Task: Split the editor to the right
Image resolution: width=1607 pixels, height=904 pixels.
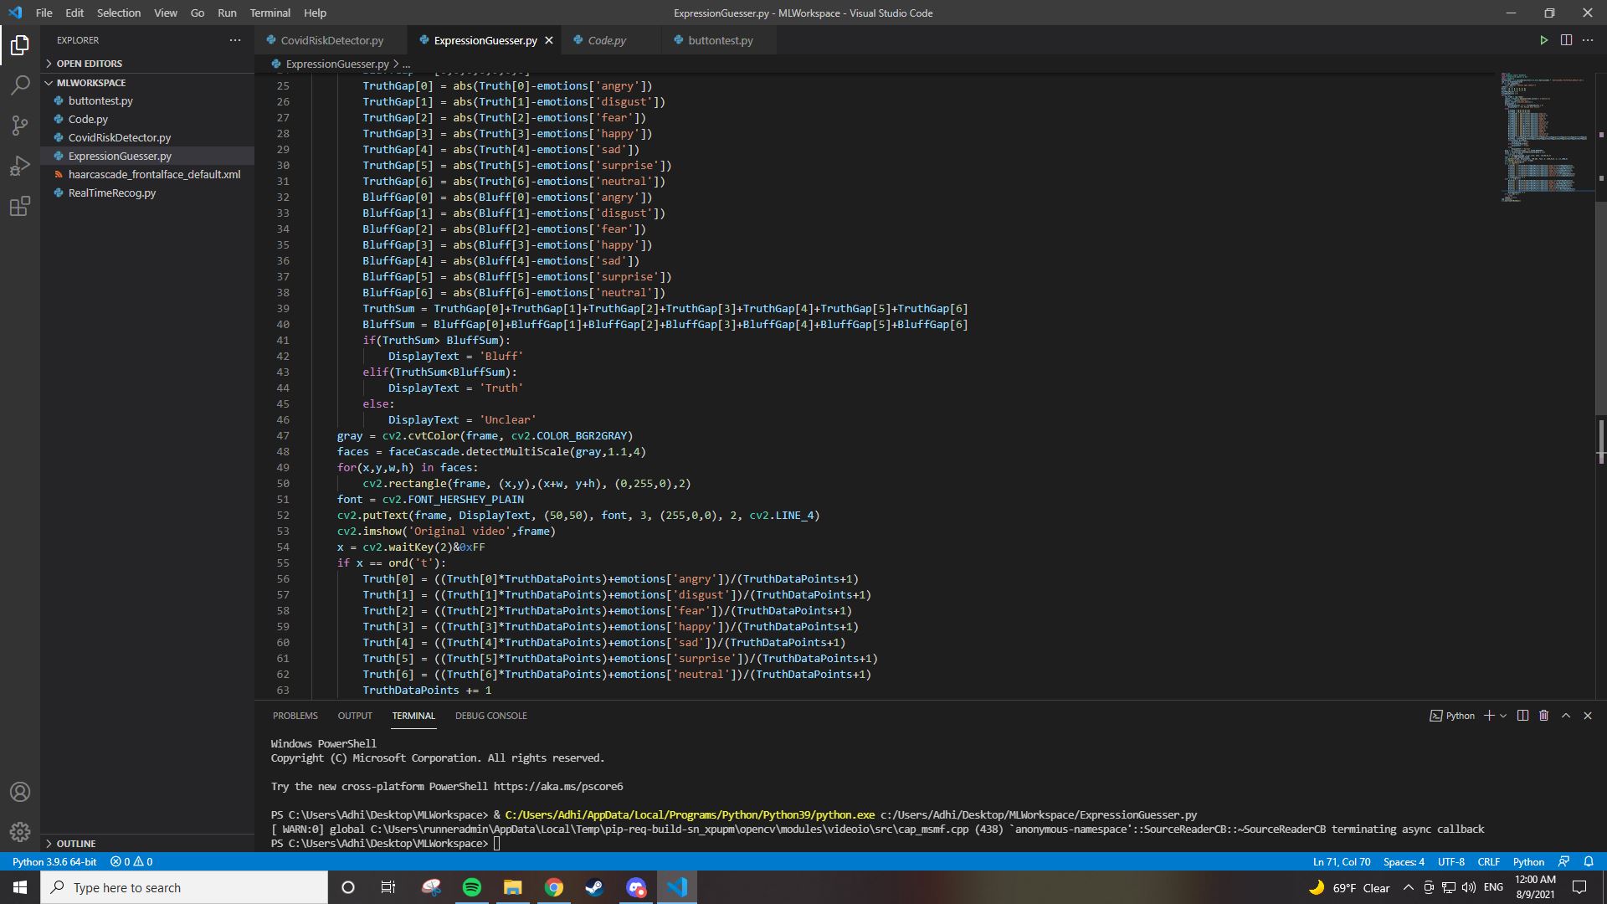Action: click(1566, 40)
